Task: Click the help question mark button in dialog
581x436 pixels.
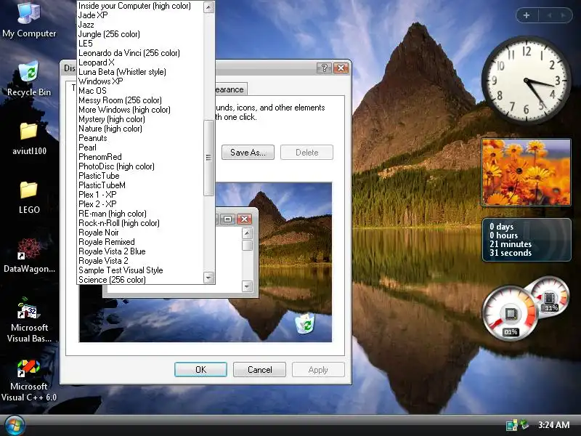Action: [324, 68]
